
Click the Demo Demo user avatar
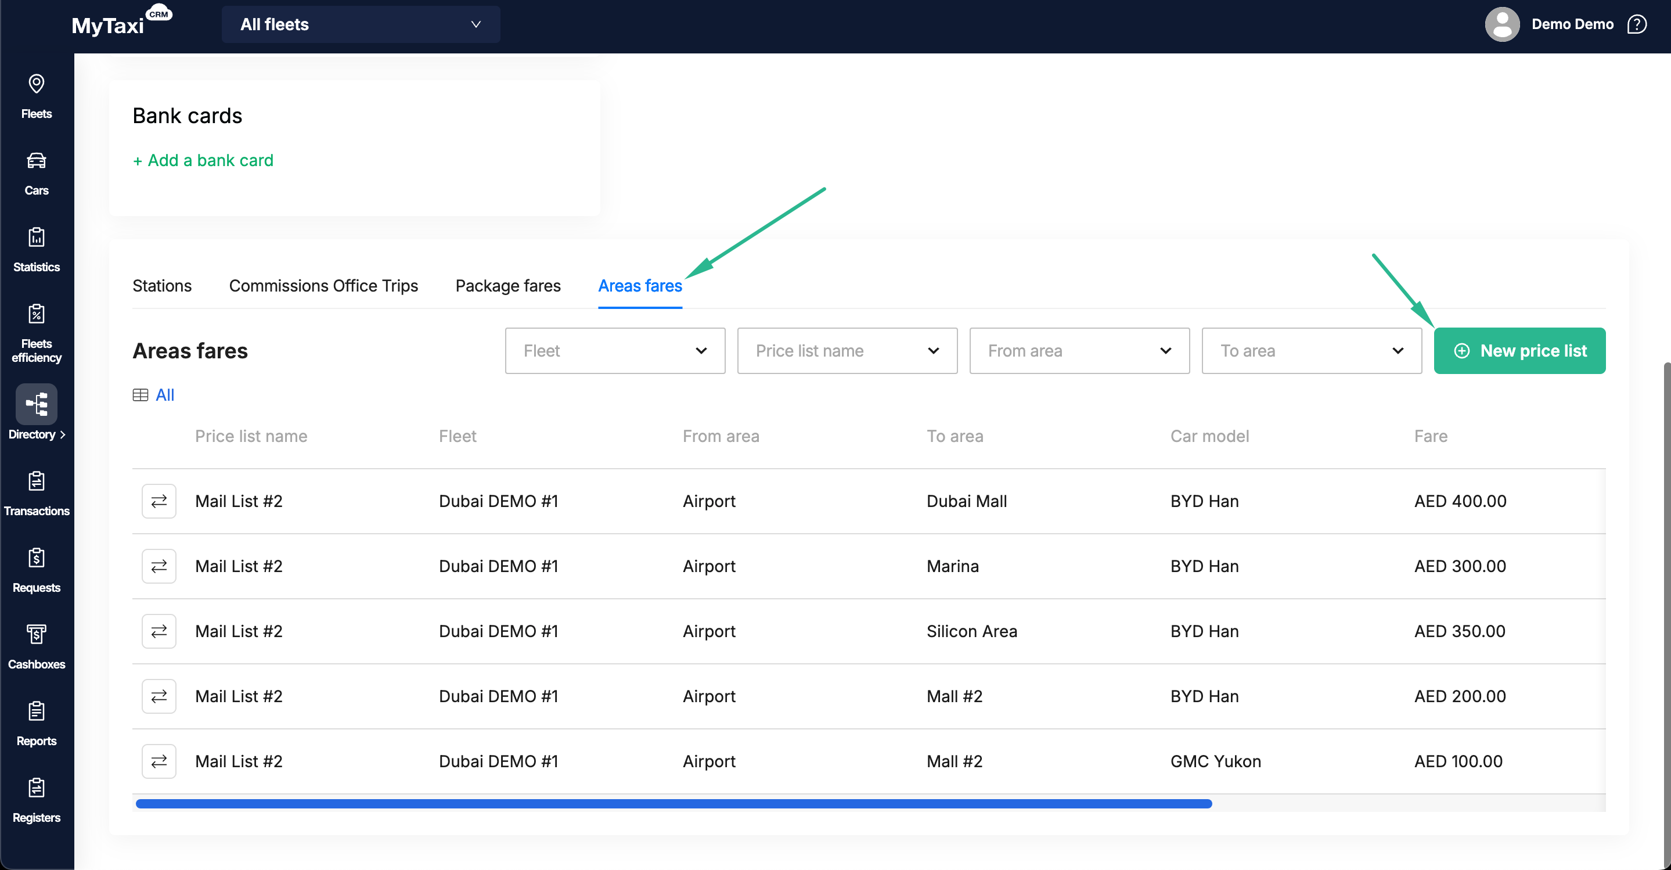click(x=1501, y=24)
